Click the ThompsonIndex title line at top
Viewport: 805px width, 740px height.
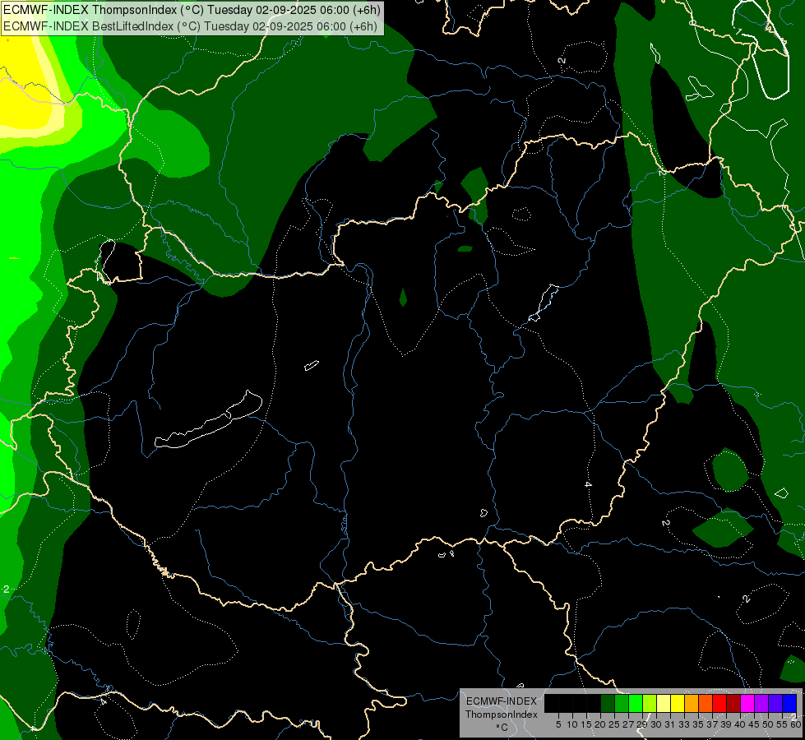(192, 10)
